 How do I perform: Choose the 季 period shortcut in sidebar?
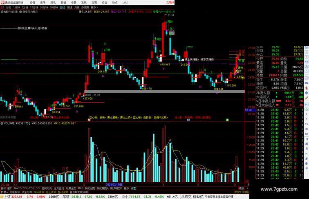click(307, 164)
